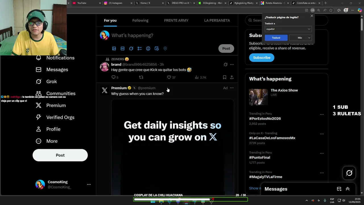Open the LA PERSANETA tab

click(x=217, y=20)
